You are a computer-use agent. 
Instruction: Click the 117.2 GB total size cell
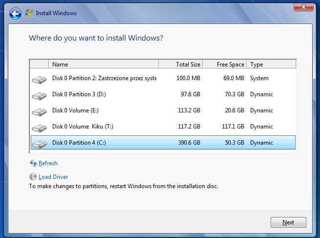(x=189, y=127)
